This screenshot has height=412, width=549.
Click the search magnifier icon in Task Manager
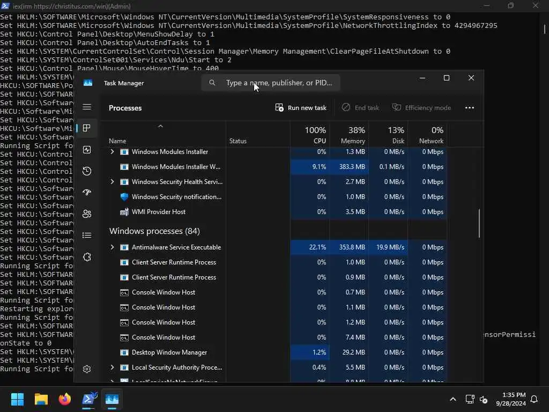(x=212, y=83)
